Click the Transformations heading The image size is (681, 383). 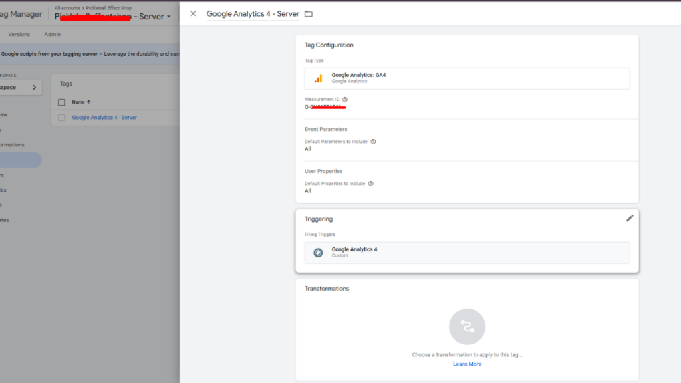tap(327, 289)
